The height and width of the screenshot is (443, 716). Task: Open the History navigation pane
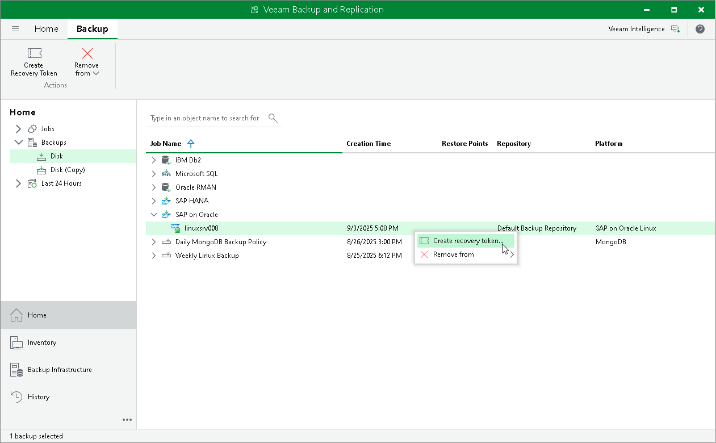coord(68,397)
